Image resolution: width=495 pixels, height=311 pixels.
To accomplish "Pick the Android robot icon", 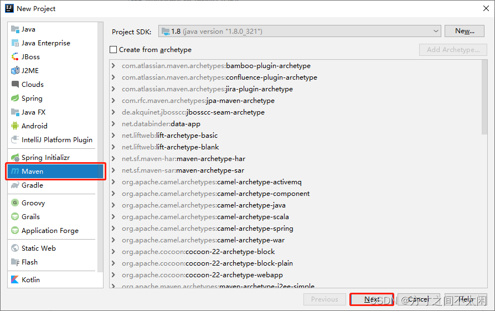I will point(15,126).
